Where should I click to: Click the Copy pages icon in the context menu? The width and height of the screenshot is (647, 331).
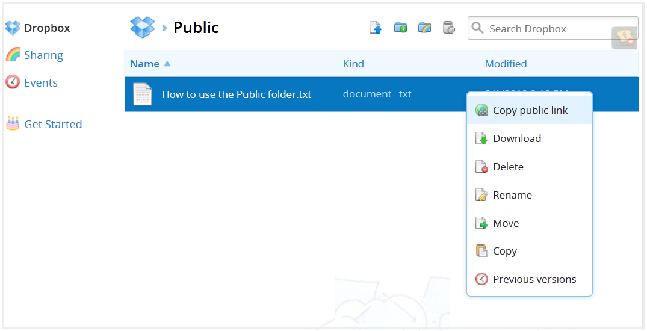tap(481, 251)
